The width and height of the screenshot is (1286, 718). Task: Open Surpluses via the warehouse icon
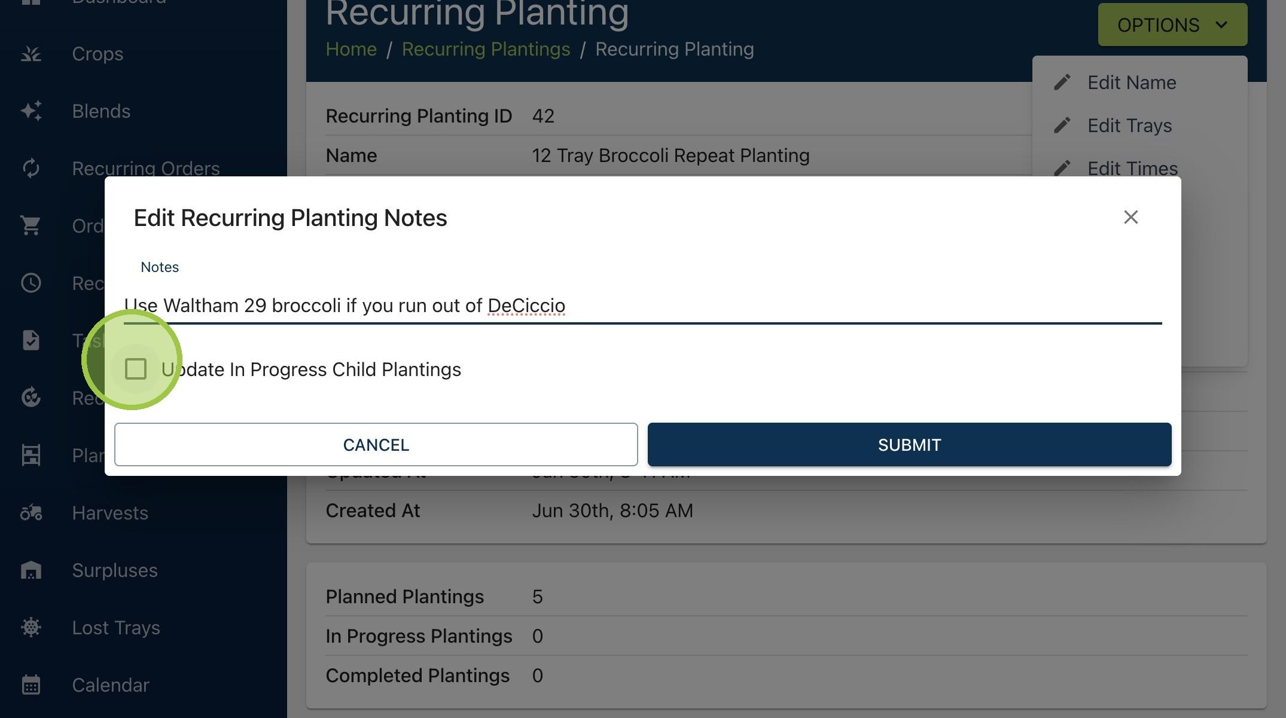[31, 570]
